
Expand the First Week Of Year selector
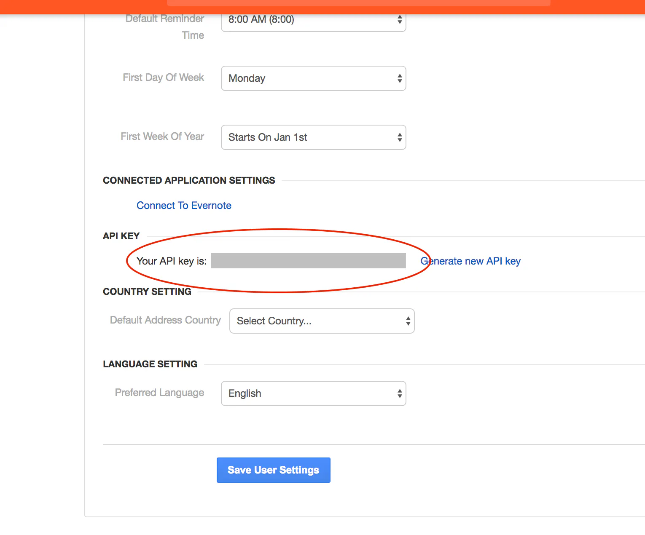[x=313, y=137]
